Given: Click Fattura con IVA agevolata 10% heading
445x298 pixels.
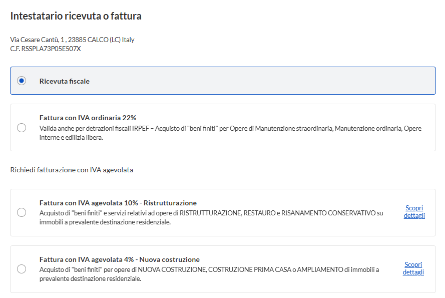Looking at the screenshot, I should click(x=118, y=203).
